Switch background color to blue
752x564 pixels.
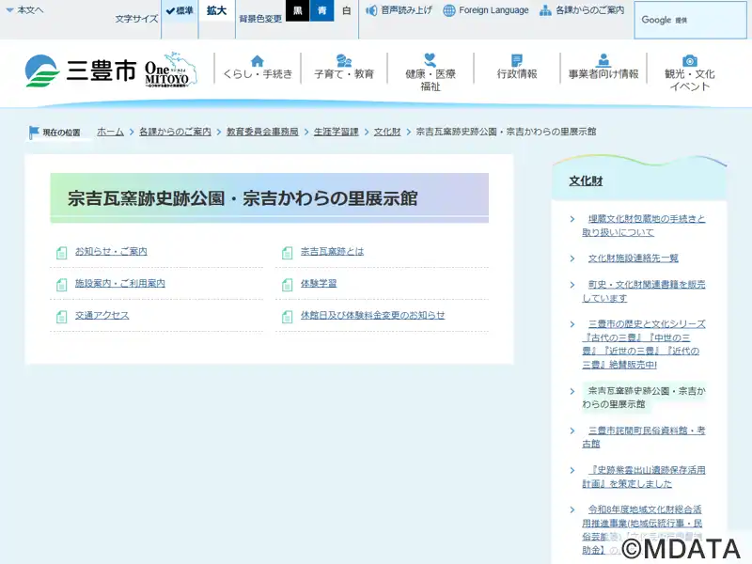[x=321, y=11]
